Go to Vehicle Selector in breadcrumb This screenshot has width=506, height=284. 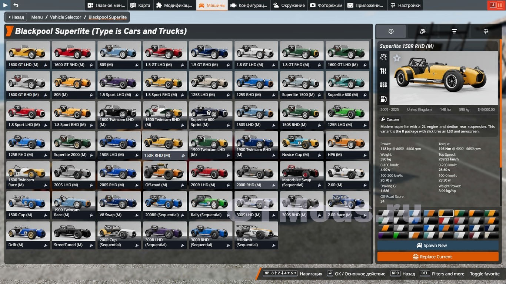(65, 17)
